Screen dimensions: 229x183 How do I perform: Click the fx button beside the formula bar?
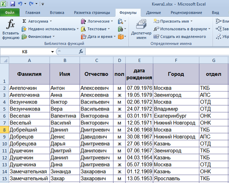point(81,52)
